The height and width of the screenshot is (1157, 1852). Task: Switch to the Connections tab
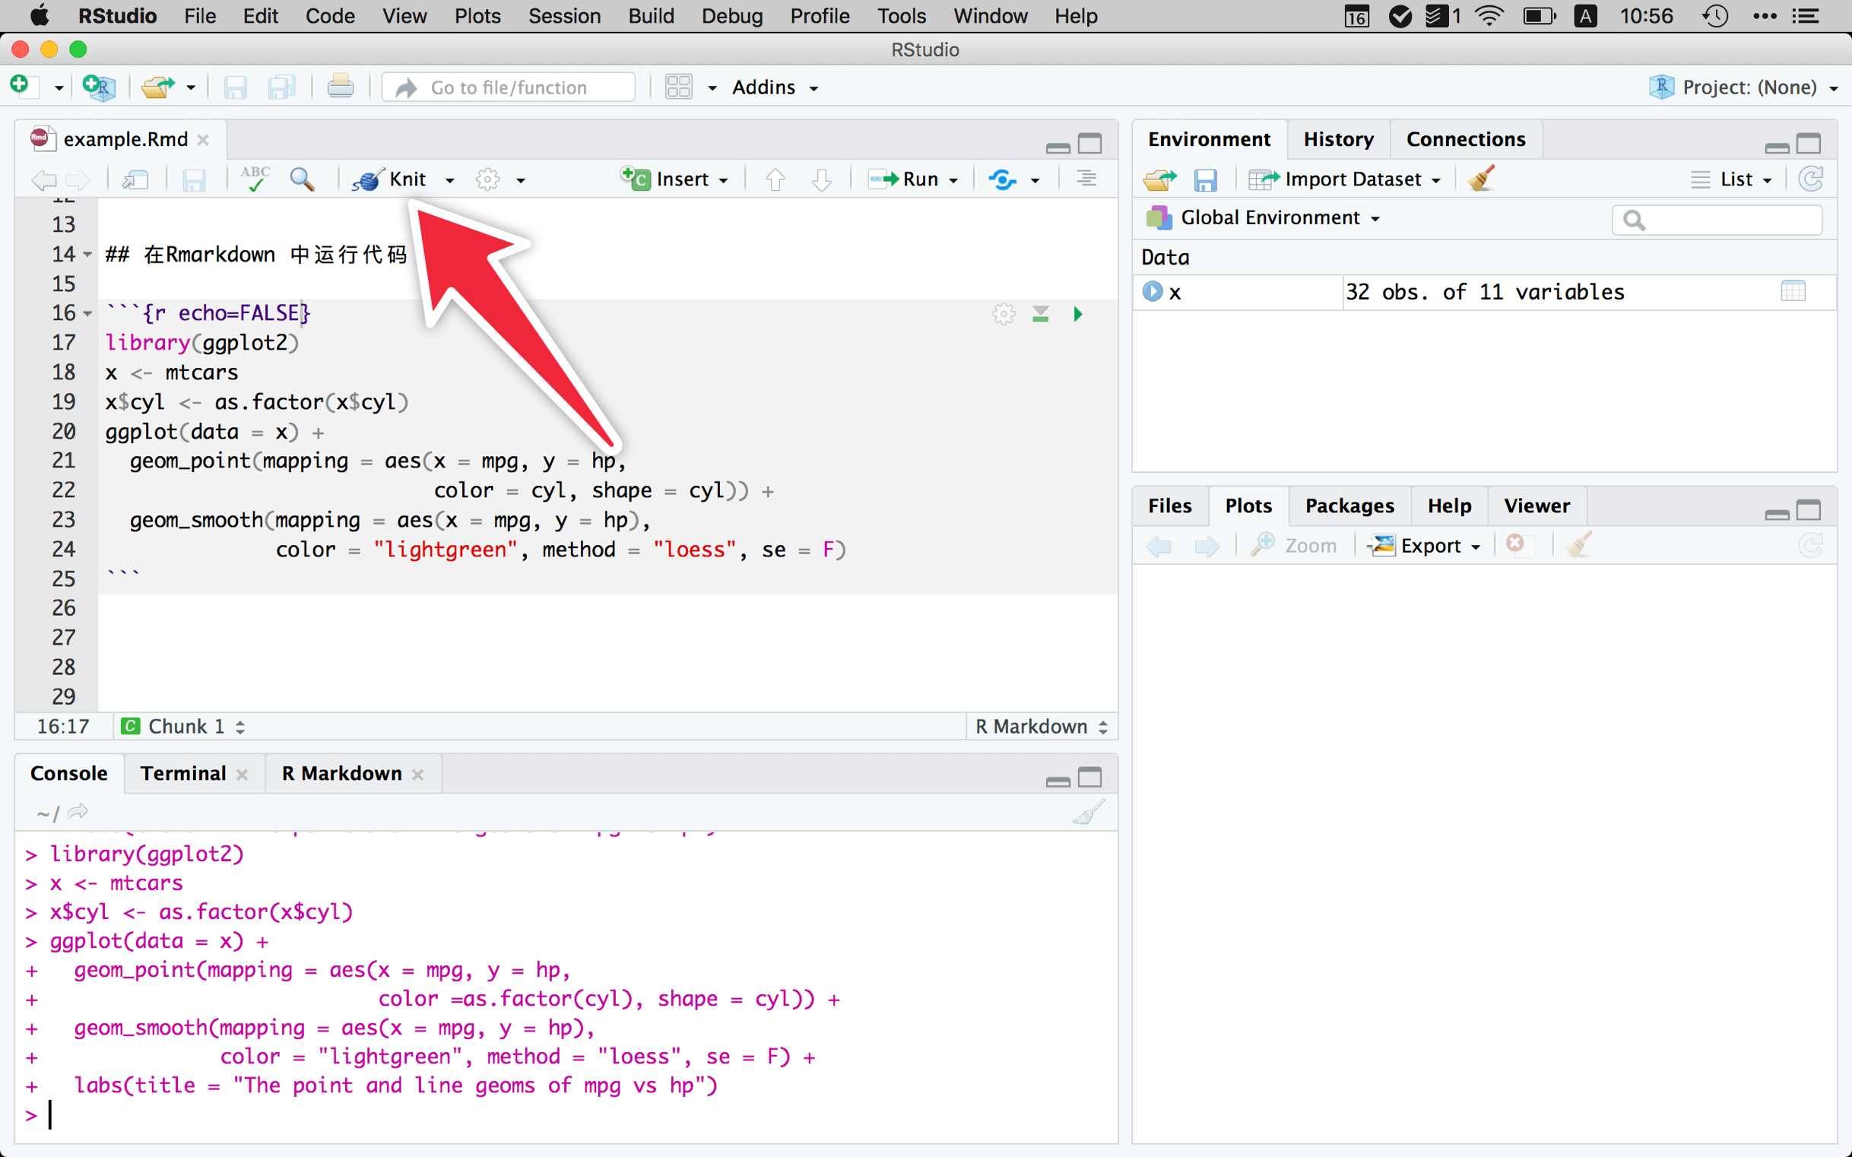coord(1466,139)
